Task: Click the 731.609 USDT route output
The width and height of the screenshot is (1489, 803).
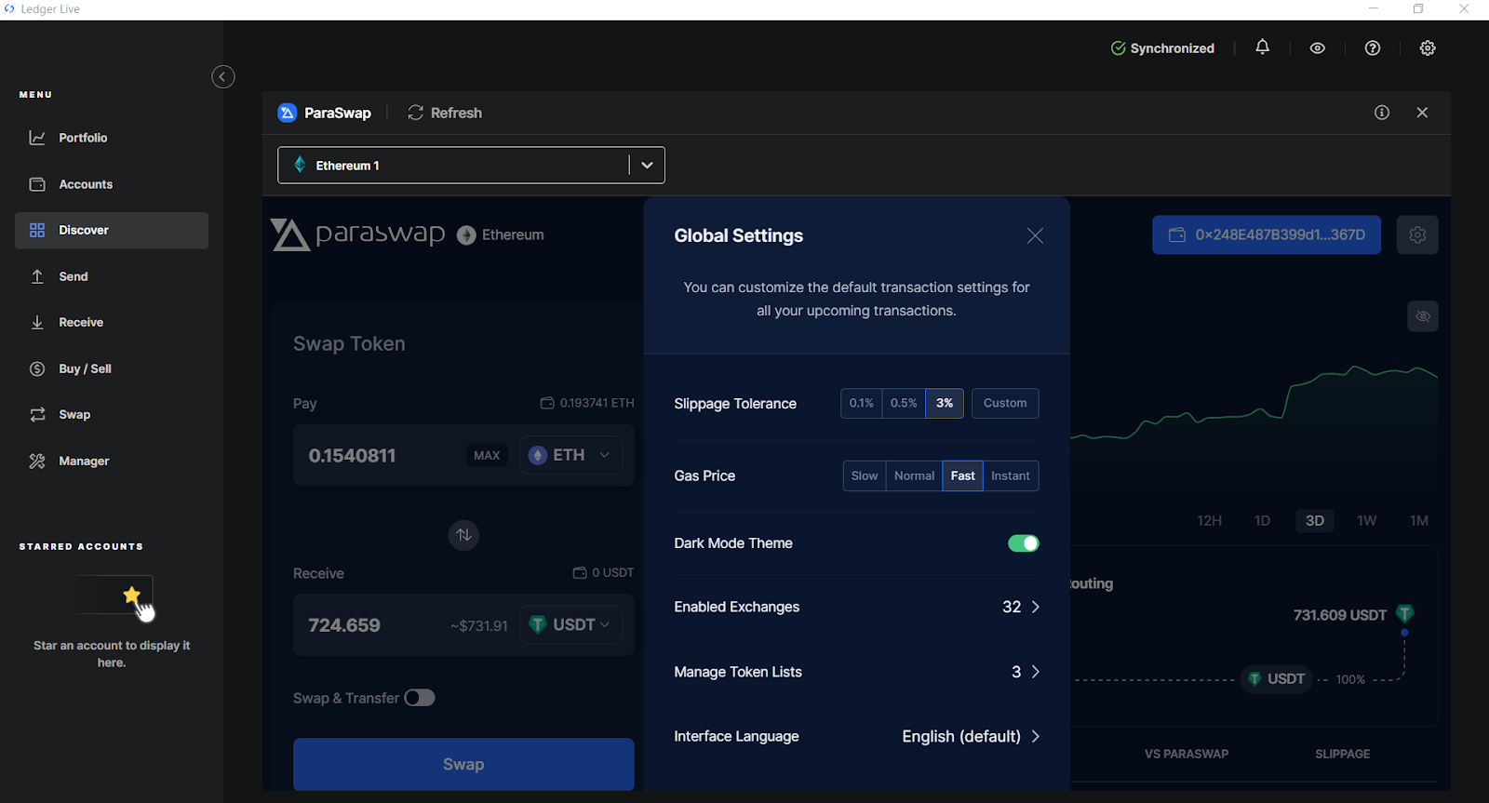Action: click(1354, 614)
